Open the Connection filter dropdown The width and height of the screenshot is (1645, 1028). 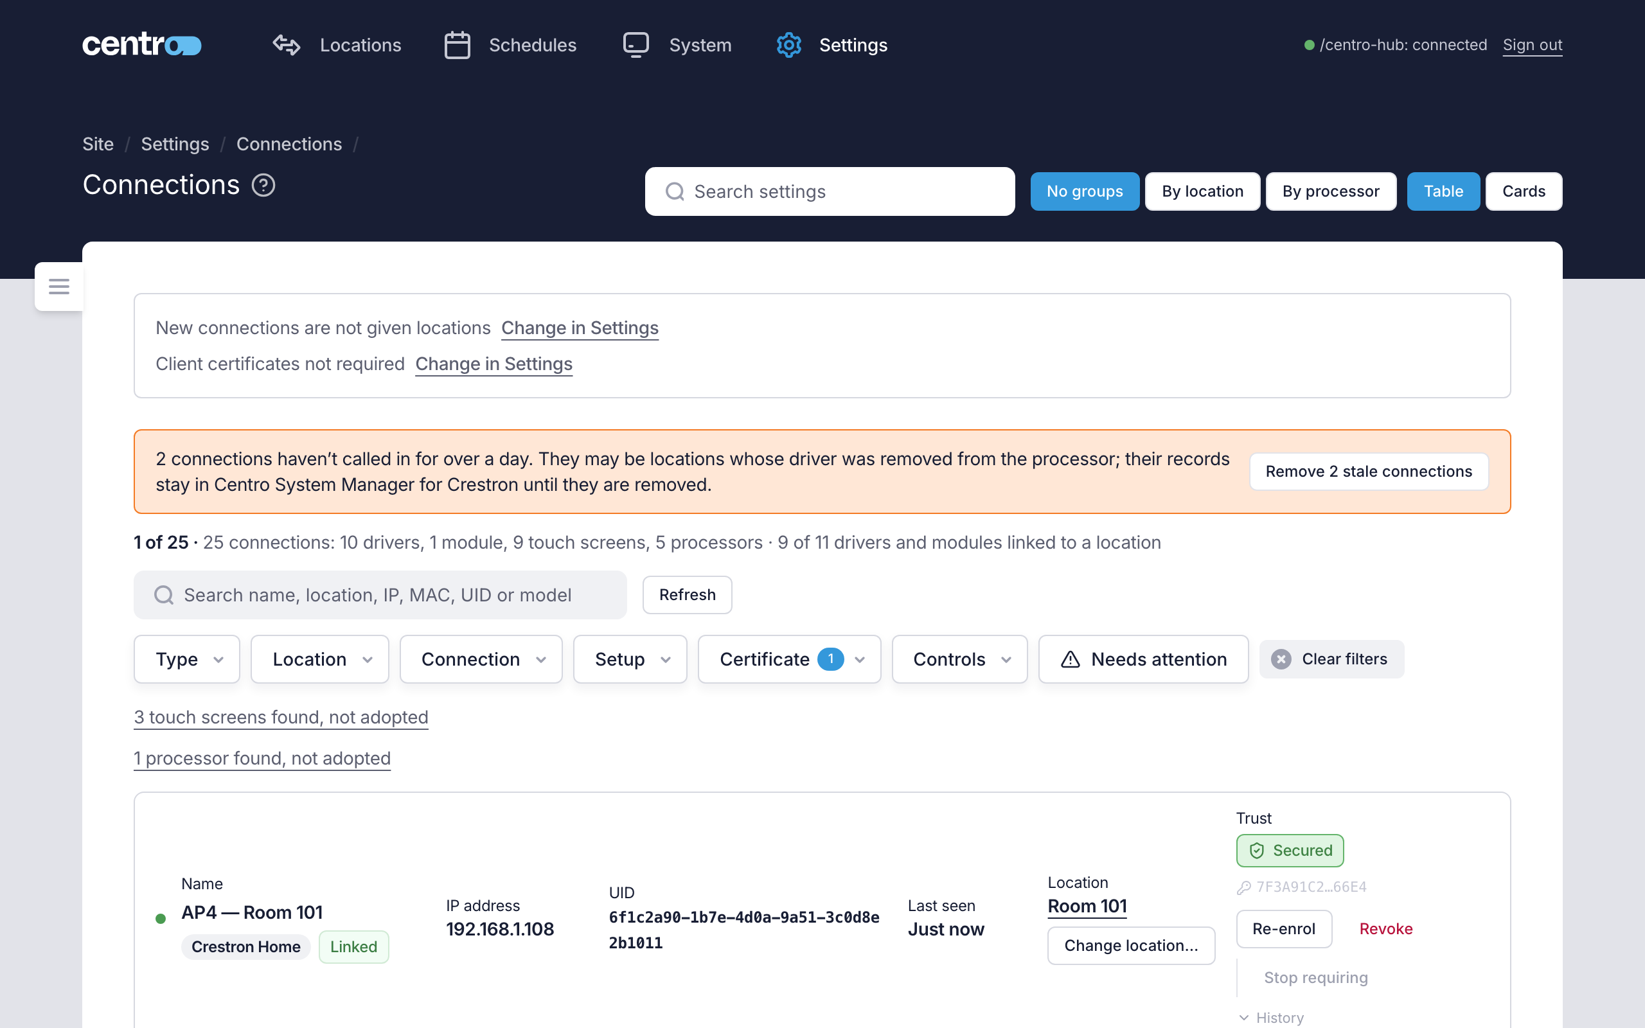click(481, 659)
